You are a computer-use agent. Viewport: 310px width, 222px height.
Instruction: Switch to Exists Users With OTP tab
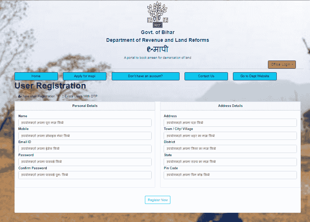(x=80, y=96)
